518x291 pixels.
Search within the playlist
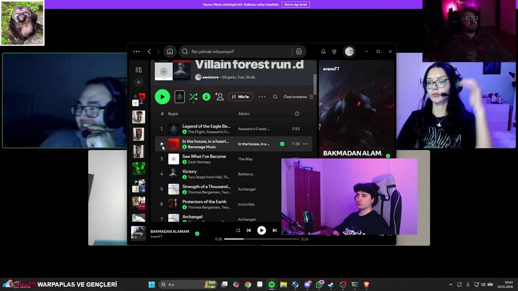[x=275, y=97]
